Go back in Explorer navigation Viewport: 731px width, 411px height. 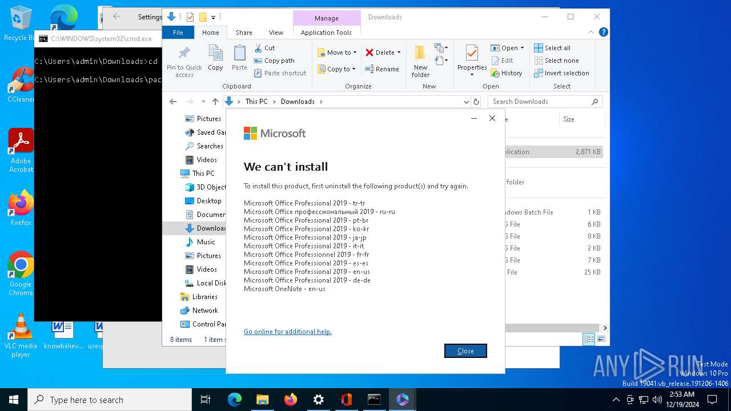(173, 102)
